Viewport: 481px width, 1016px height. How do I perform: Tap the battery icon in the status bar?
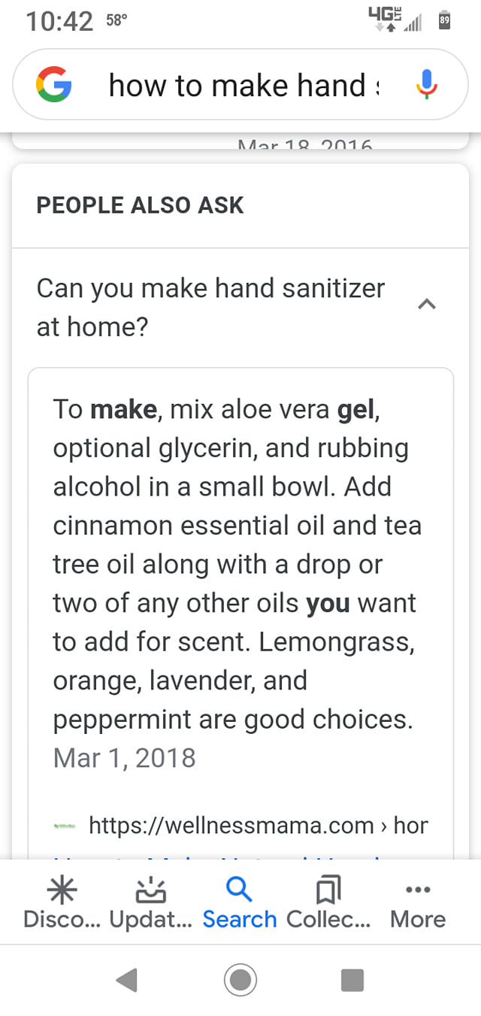click(x=443, y=22)
